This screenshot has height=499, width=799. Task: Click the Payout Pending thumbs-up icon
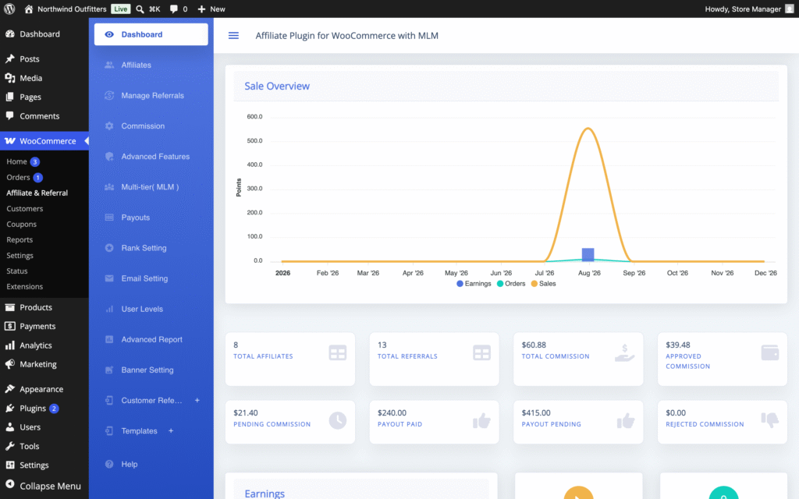pyautogui.click(x=626, y=420)
